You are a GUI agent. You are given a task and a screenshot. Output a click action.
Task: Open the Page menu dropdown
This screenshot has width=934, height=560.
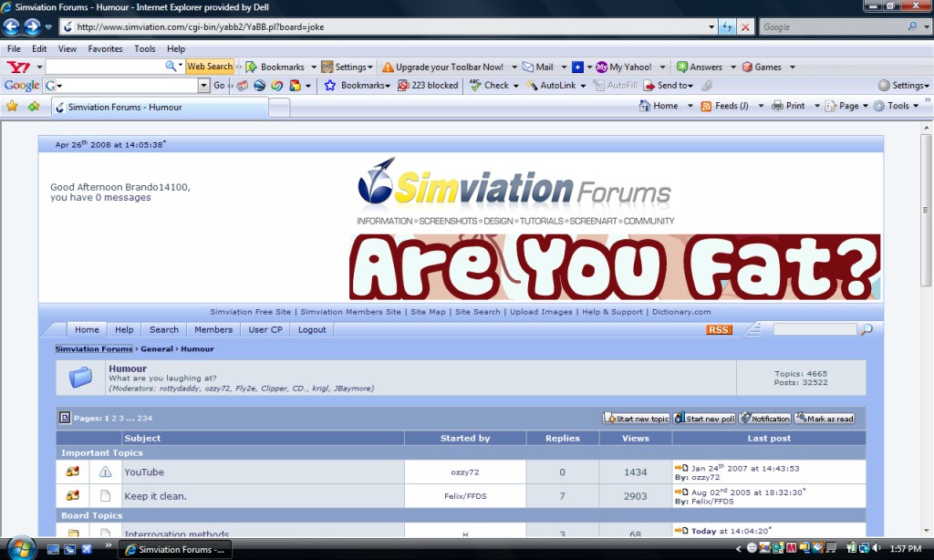point(865,106)
